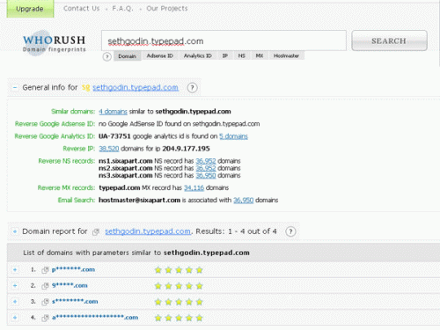Click 'Reverse Google Analytics ID:' label
Image resolution: width=440 pixels, height=330 pixels.
coord(55,136)
